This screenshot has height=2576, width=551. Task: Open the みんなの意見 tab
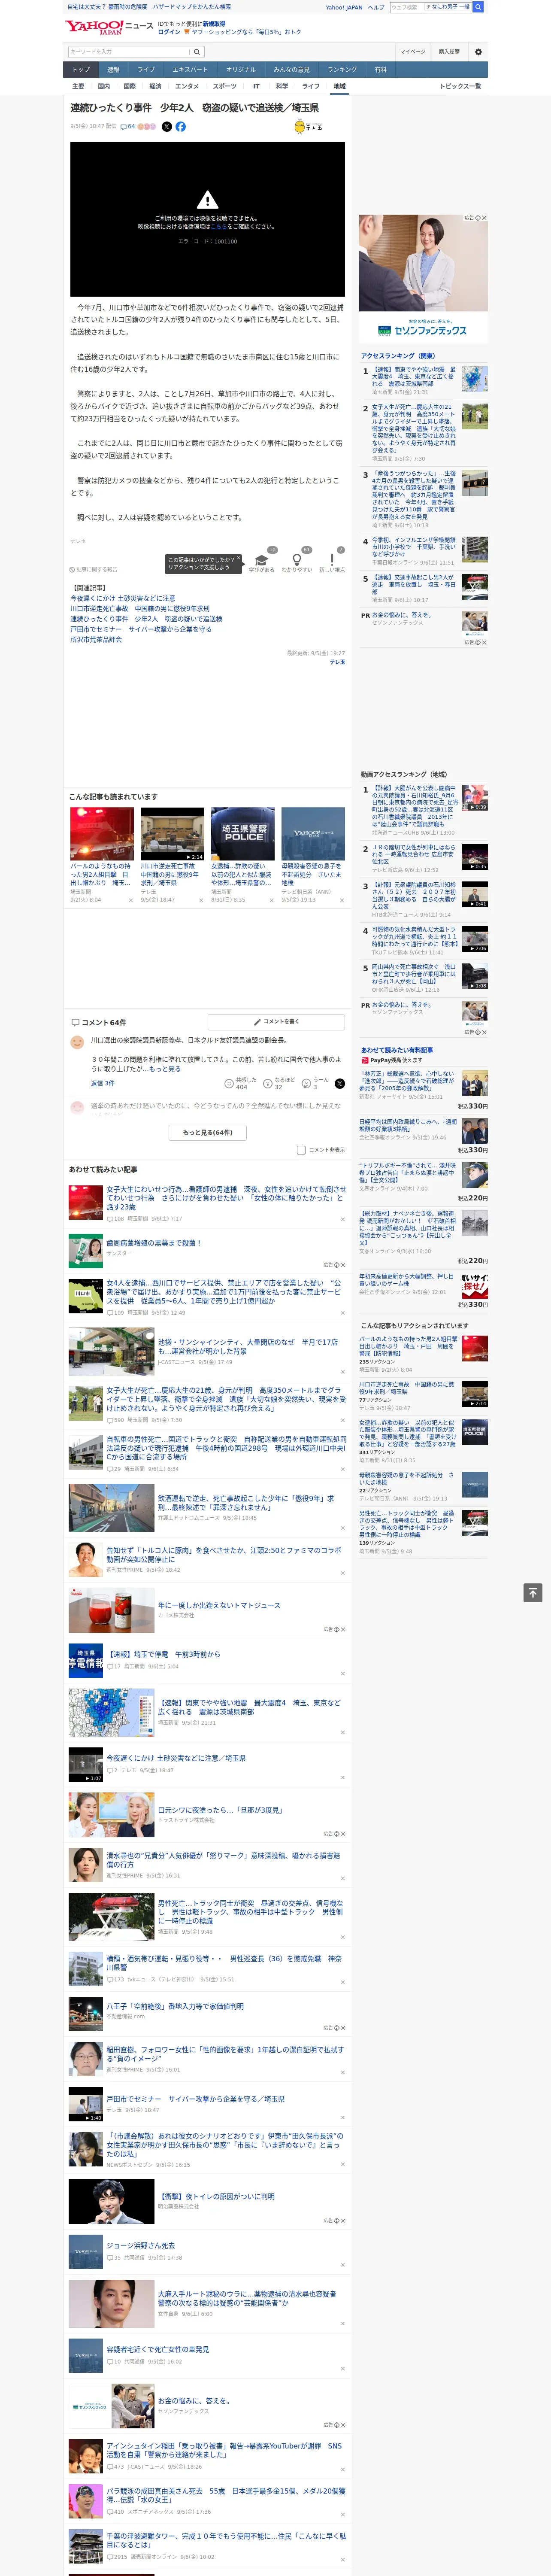tap(292, 70)
